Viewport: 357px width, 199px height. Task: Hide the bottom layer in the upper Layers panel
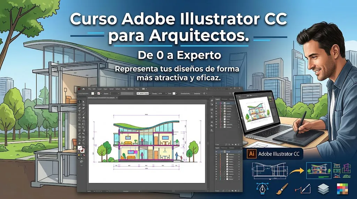point(216,127)
